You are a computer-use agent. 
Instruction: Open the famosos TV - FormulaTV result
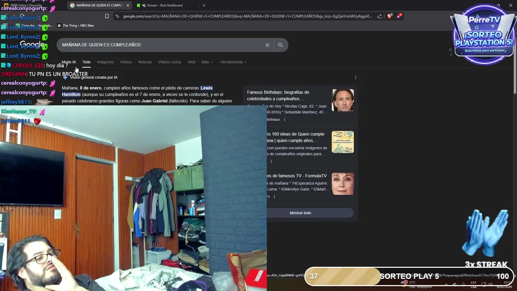(296, 176)
